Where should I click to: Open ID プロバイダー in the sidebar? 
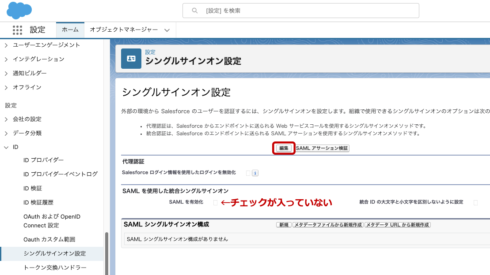click(x=43, y=160)
